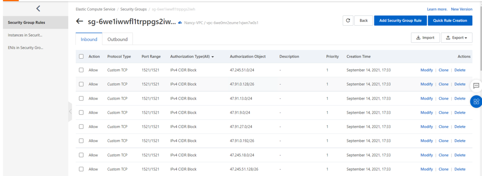Click Add Security Group Rule

click(x=400, y=20)
